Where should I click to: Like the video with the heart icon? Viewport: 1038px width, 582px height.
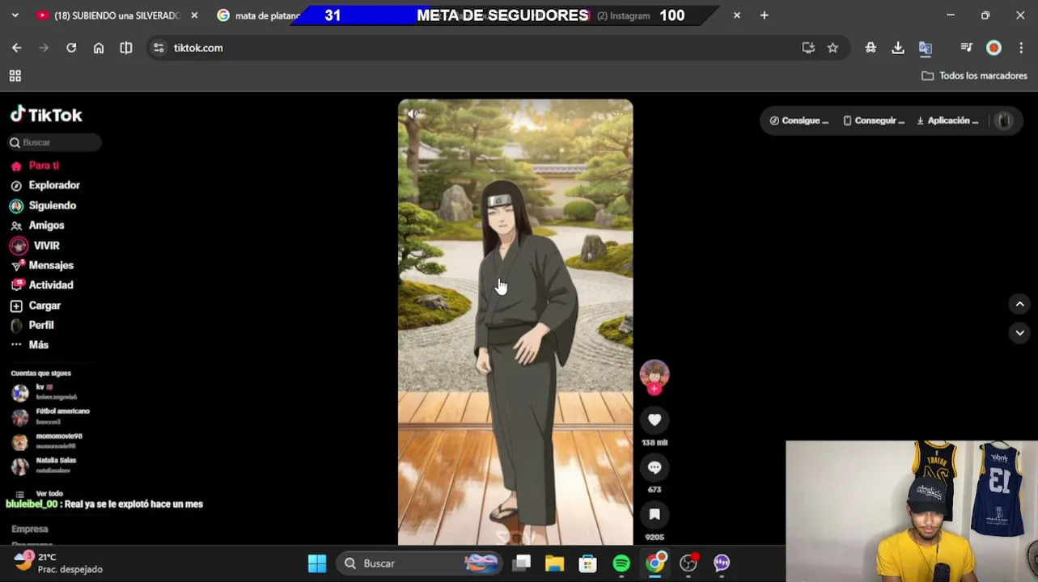(x=655, y=420)
